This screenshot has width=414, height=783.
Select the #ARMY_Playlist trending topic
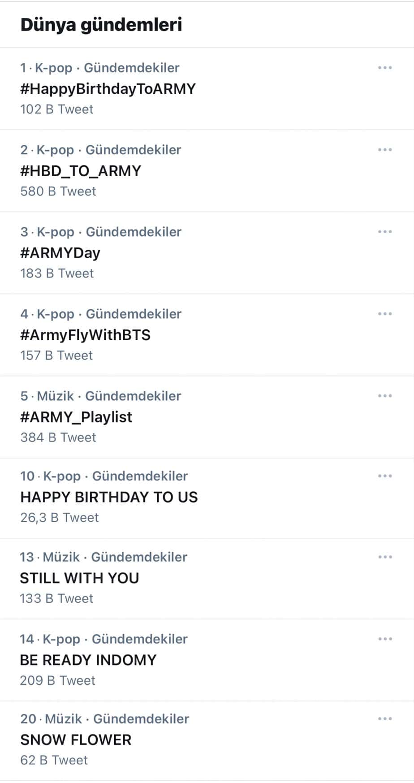76,417
